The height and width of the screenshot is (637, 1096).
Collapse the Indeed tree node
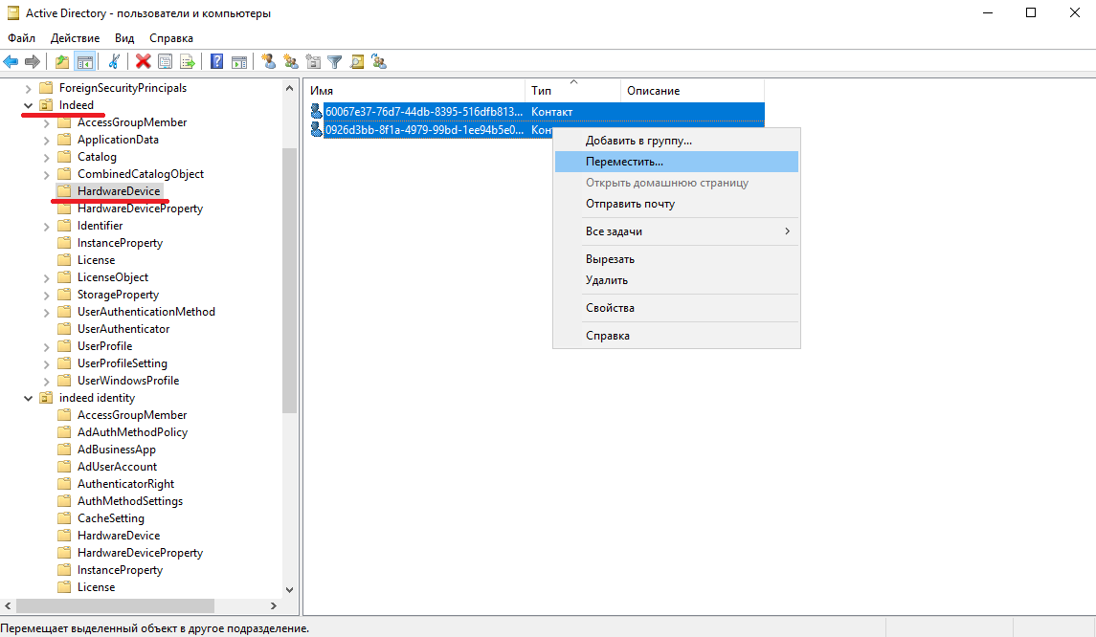pyautogui.click(x=28, y=105)
